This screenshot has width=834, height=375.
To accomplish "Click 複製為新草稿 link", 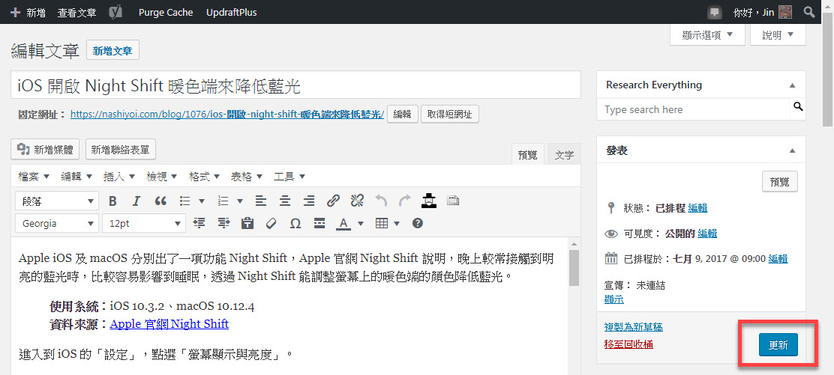I will click(634, 326).
